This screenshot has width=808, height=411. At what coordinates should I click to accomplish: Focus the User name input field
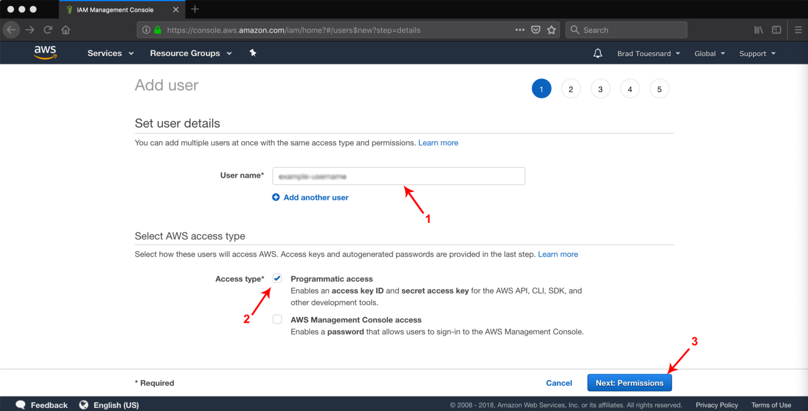tap(399, 176)
